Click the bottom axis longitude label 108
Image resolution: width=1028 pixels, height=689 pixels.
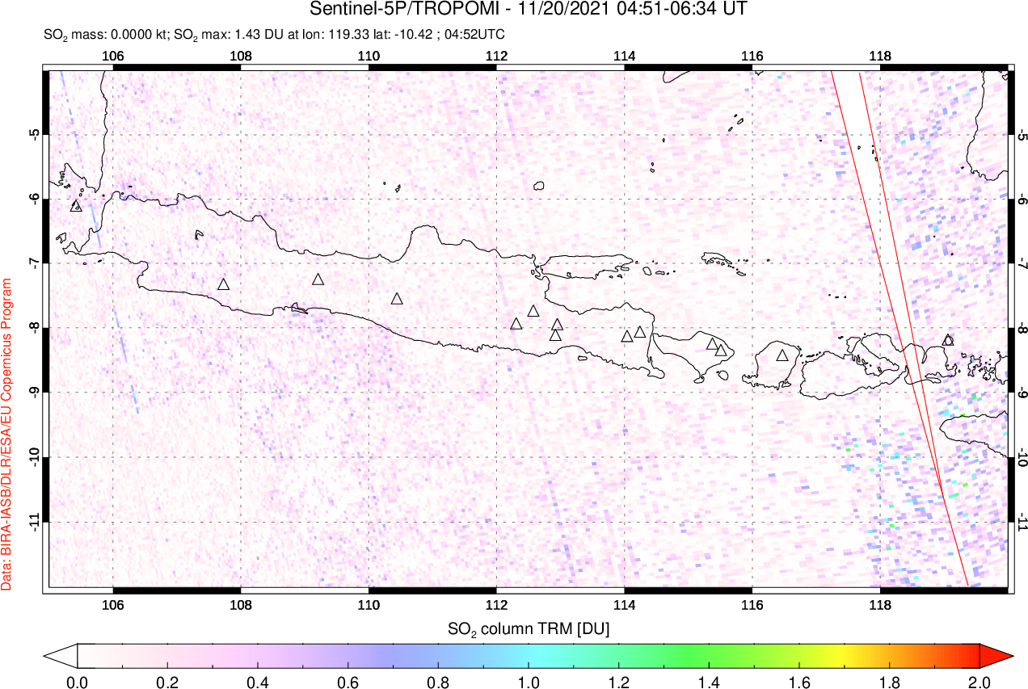tap(241, 603)
